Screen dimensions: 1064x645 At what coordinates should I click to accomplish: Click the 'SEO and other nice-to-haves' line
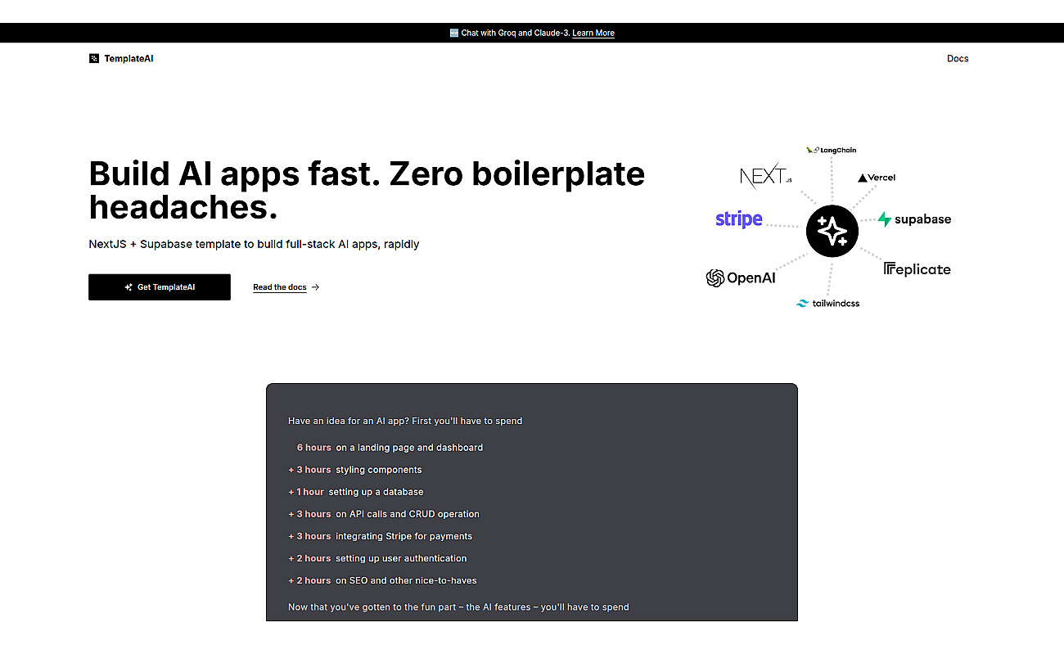(382, 580)
